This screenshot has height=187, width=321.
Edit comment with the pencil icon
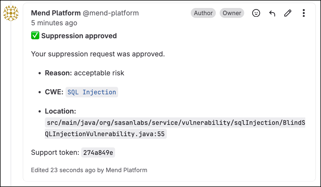click(288, 13)
